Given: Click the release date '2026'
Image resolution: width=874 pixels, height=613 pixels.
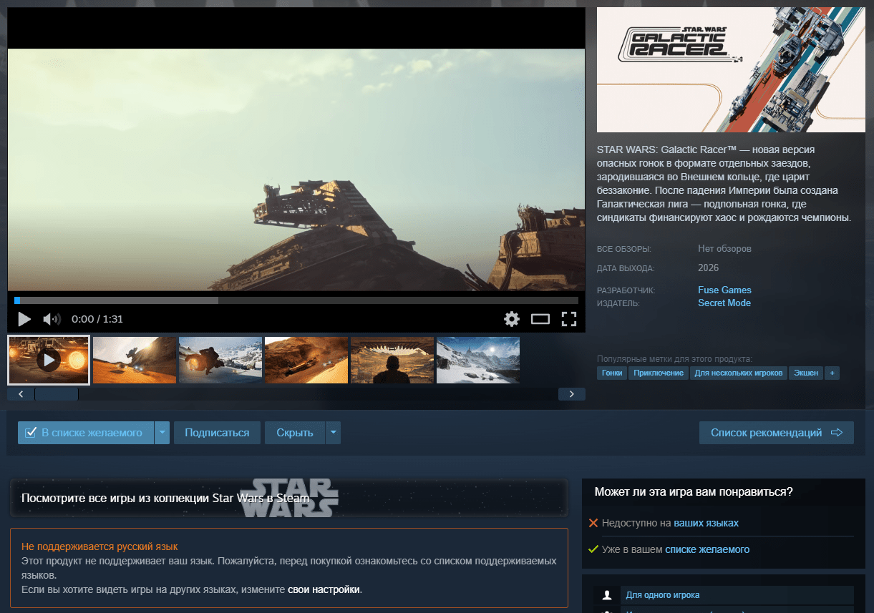Looking at the screenshot, I should [709, 268].
